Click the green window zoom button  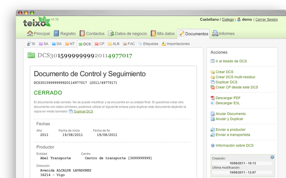pos(32,13)
